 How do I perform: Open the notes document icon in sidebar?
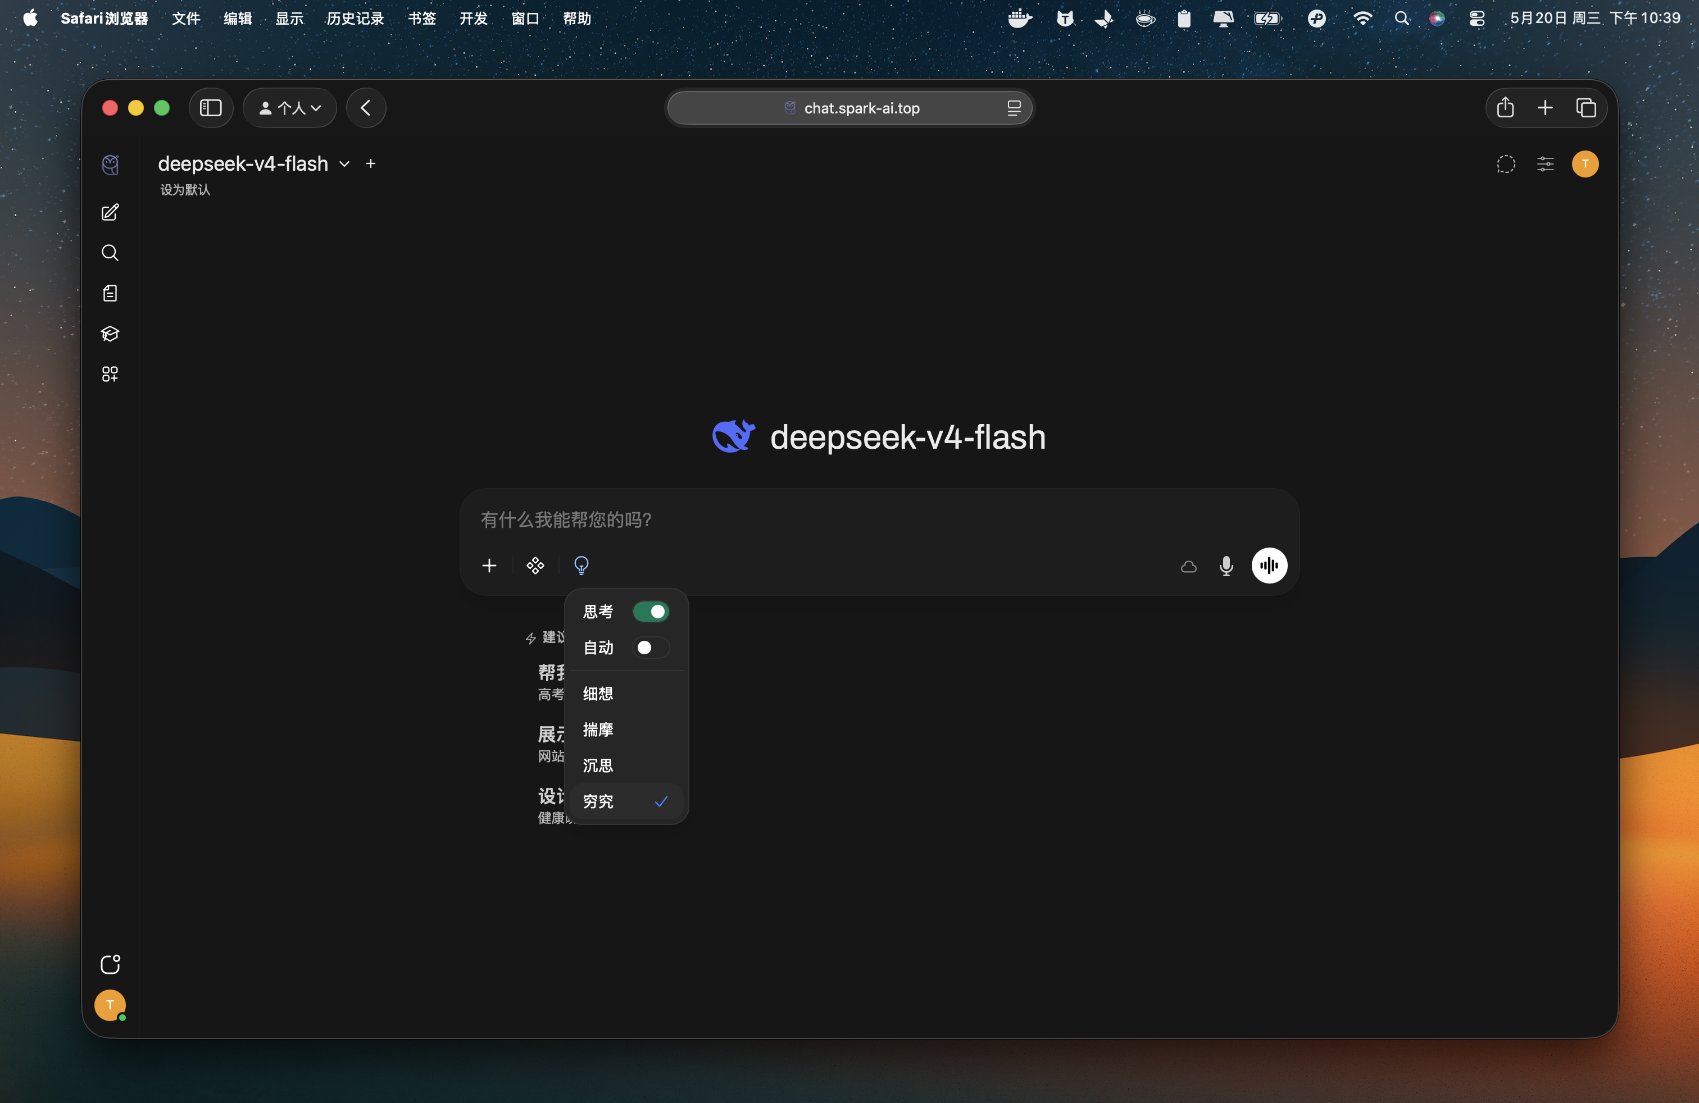click(110, 293)
